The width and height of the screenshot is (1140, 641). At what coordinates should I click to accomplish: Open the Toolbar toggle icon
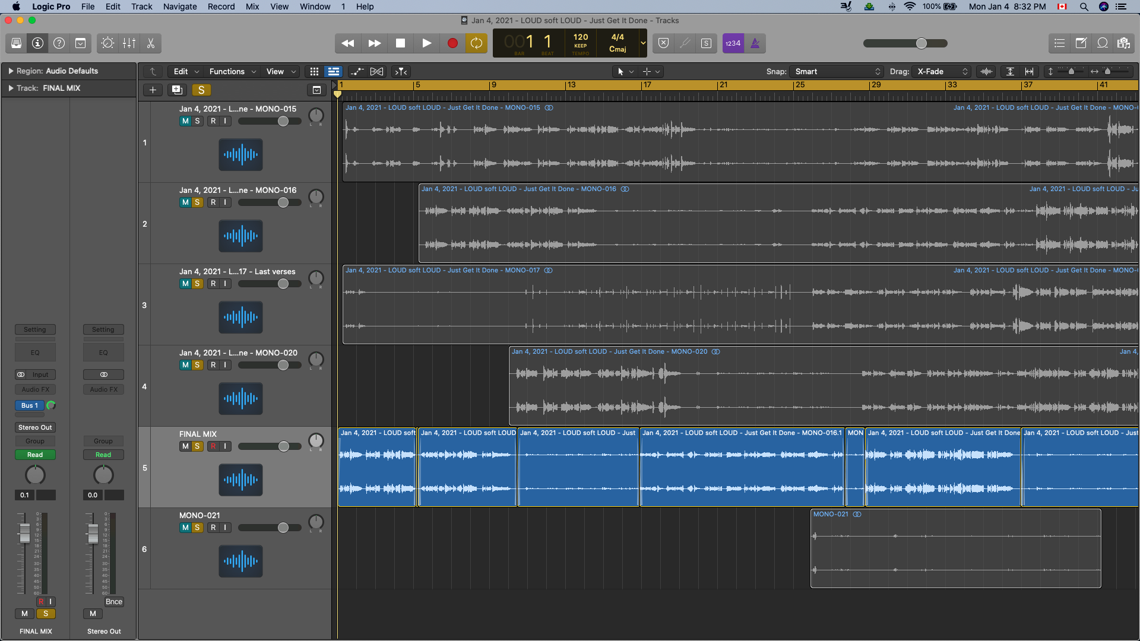pos(80,43)
